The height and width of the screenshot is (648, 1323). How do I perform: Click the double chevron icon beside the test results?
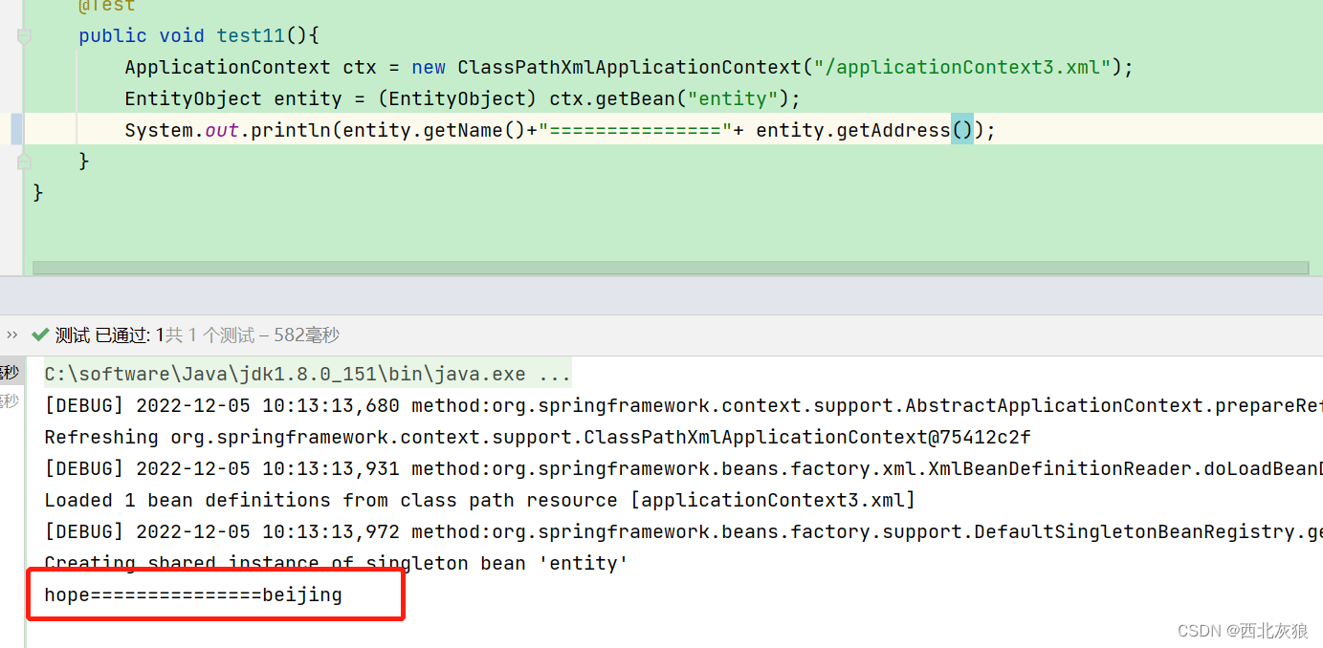11,335
